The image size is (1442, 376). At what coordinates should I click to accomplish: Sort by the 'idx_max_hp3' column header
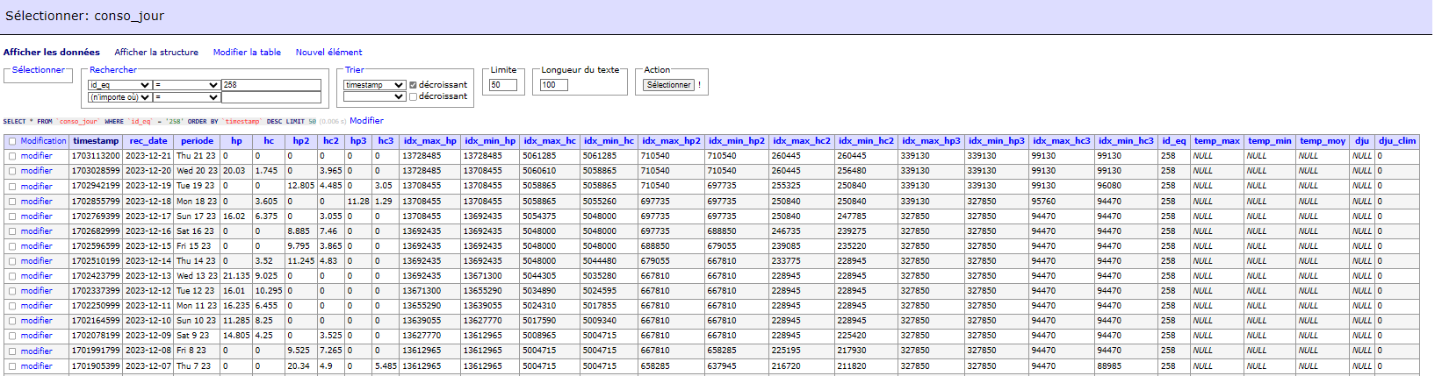coord(931,141)
